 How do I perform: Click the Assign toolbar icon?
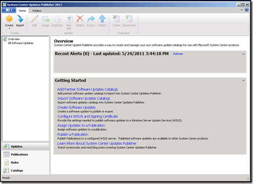tap(46, 19)
